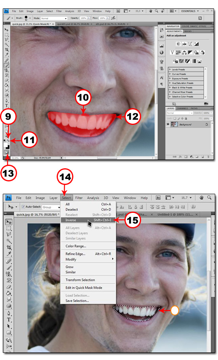The width and height of the screenshot is (218, 360).
Task: Select the Type tool in the Quick Mask window
Action: pyautogui.click(x=7, y=105)
